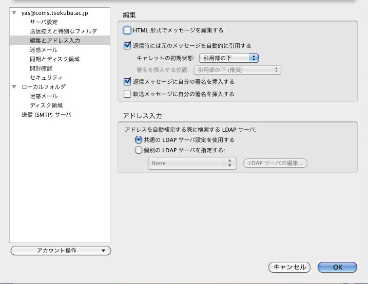The height and width of the screenshot is (284, 368).
Task: Select the yas@coins.tsukuba.ac.jp account row
Action: 54,13
